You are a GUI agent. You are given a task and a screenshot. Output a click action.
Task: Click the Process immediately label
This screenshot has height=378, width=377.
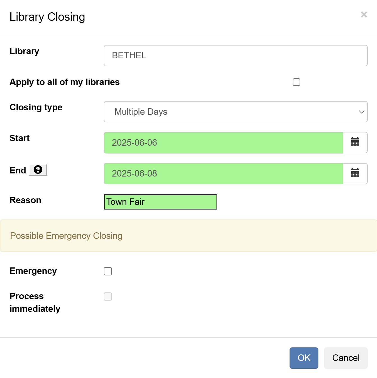tap(35, 302)
